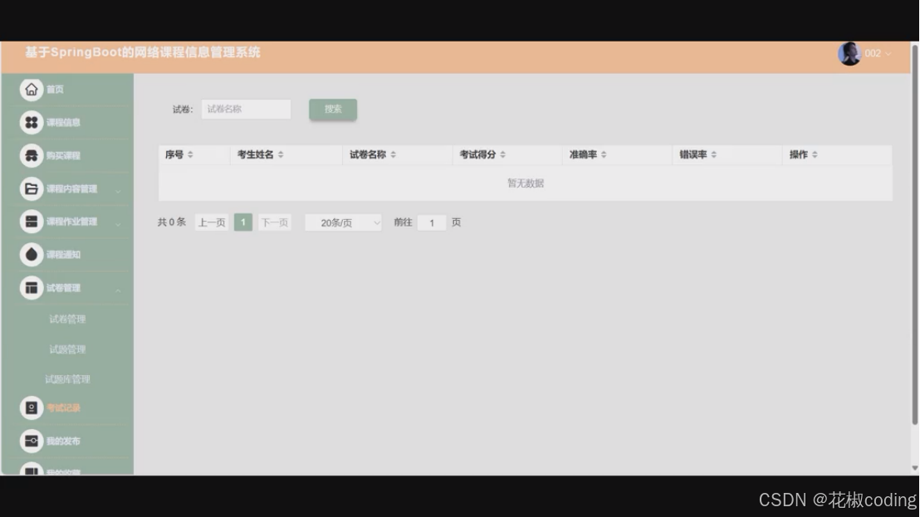Viewport: 920px width, 517px height.
Task: Select 试题管理 in the submenu
Action: coord(67,349)
